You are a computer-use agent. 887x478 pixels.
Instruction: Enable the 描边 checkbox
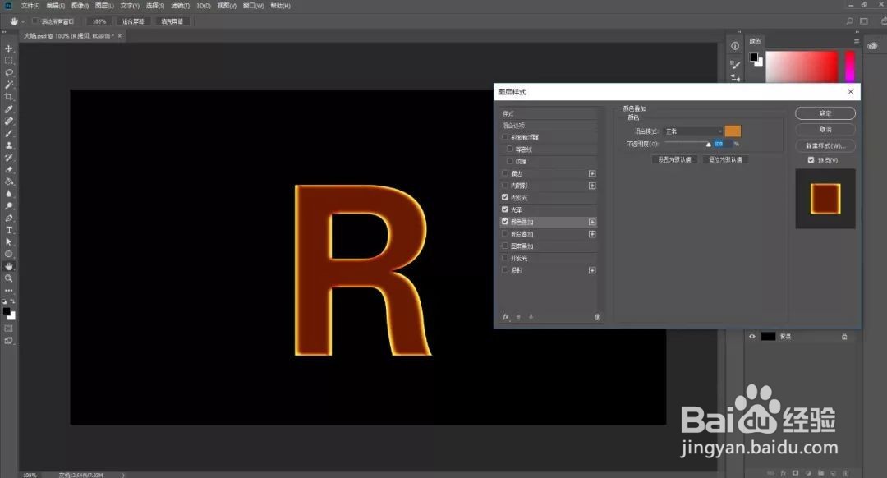tap(504, 173)
